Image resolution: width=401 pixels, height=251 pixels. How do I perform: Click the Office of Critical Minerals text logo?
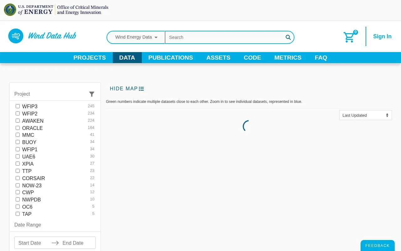[83, 10]
